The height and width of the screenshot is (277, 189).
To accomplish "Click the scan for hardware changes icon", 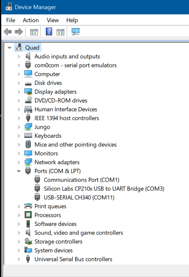I will (x=76, y=32).
